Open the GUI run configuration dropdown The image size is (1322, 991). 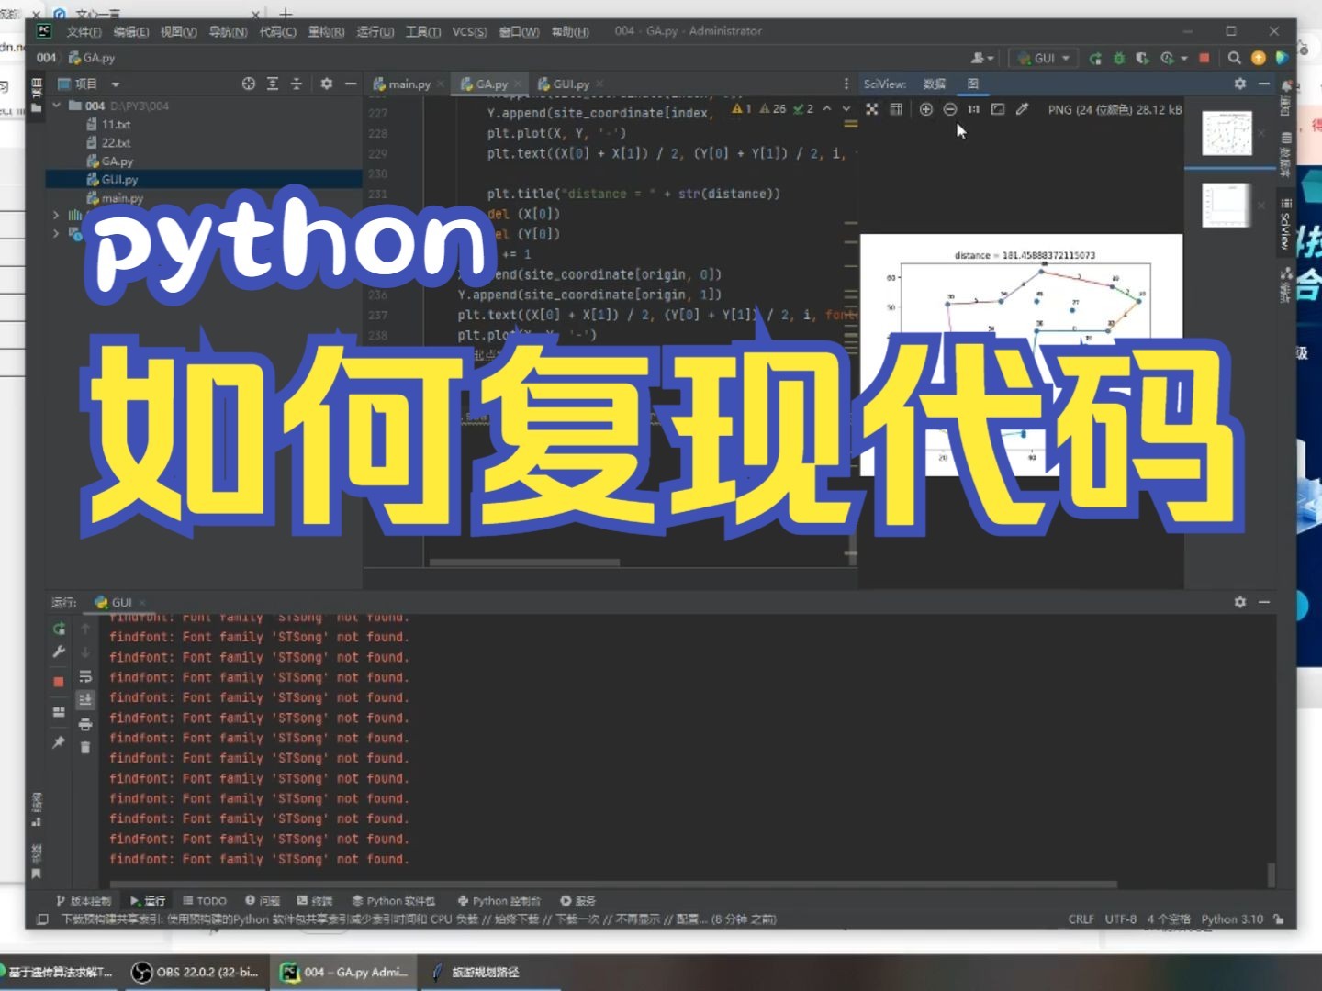tap(1063, 58)
